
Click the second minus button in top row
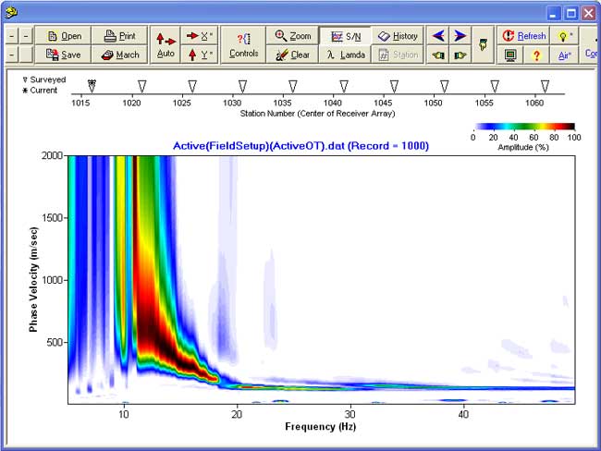click(26, 36)
